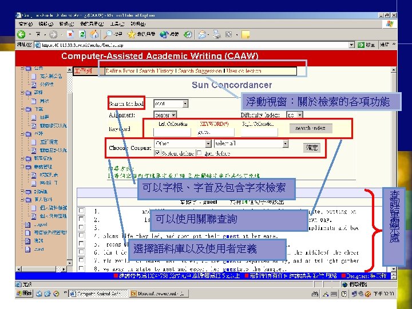Check the box for result row 8

coord(81,268)
